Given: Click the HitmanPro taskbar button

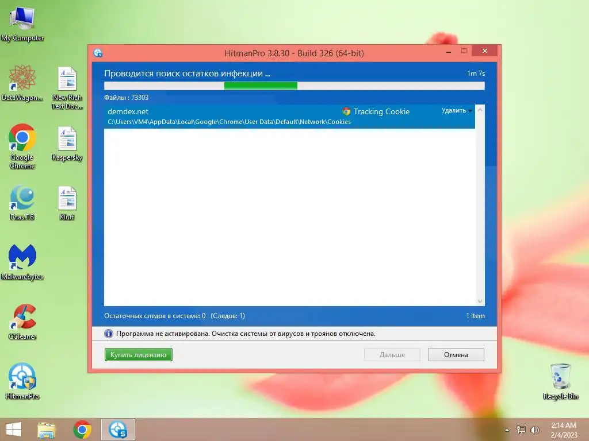Looking at the screenshot, I should (x=117, y=430).
